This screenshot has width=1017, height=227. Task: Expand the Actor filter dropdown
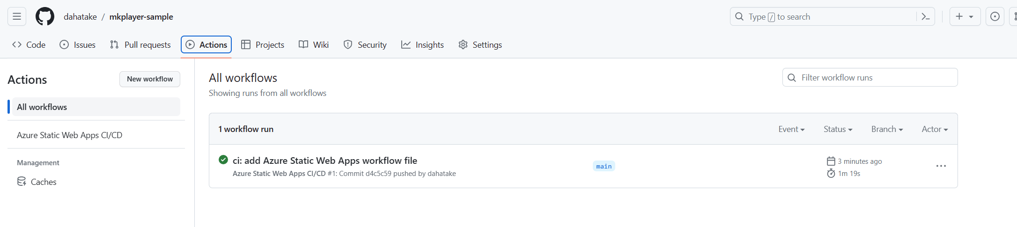point(935,129)
